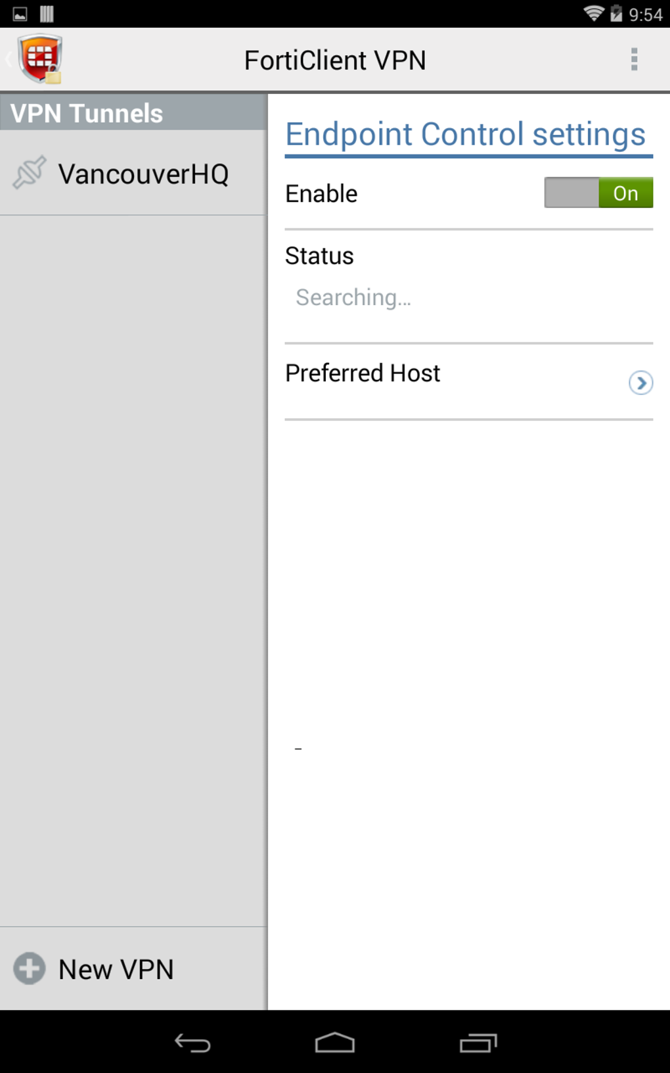Open the overflow menu in the action bar

633,59
